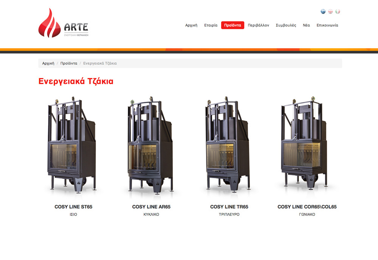Click the COSY LINE TR65 title link
This screenshot has width=378, height=260.
coord(229,207)
